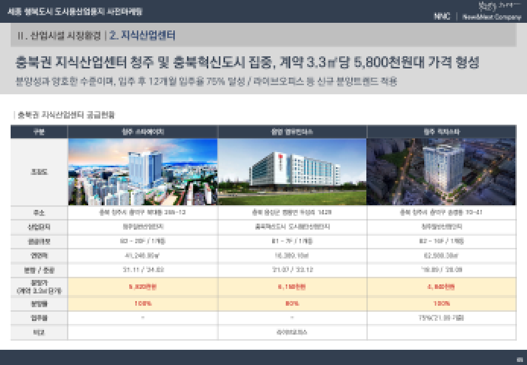Click the night aerial tower rendering image
The image size is (527, 365).
441,172
